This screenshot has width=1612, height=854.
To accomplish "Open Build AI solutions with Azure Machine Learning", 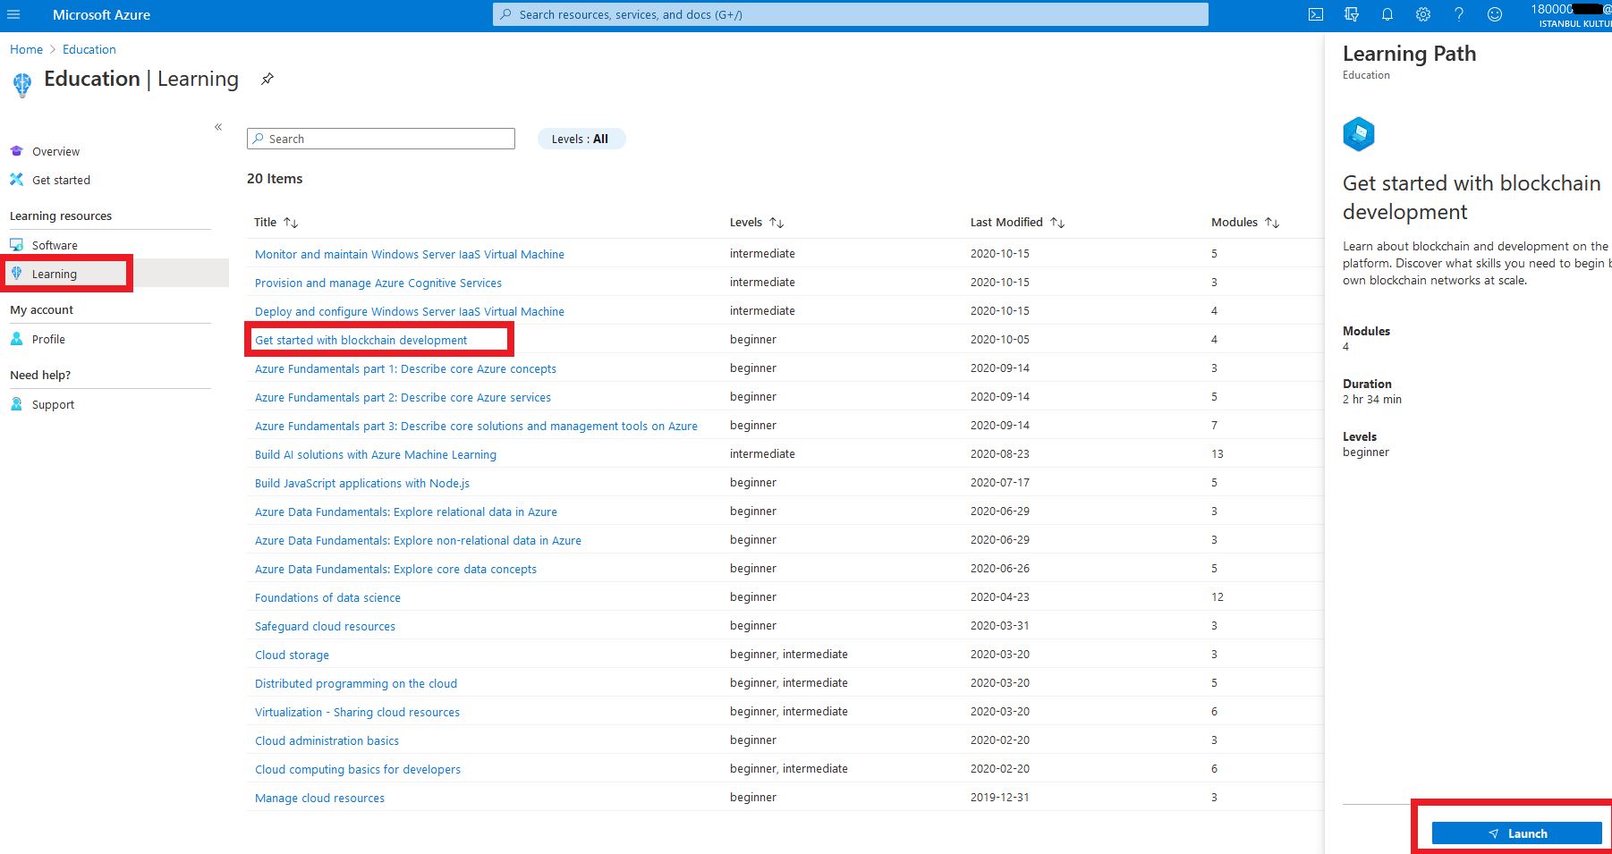I will click(x=376, y=454).
